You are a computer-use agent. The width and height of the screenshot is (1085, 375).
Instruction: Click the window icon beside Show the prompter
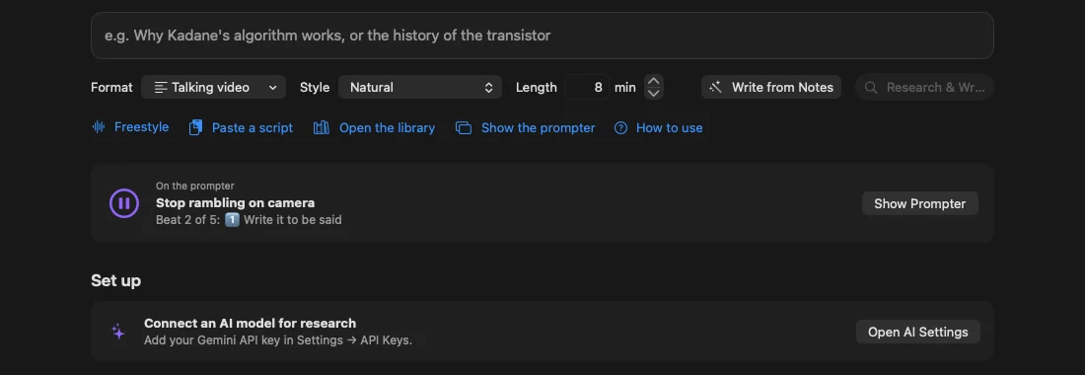(x=464, y=128)
